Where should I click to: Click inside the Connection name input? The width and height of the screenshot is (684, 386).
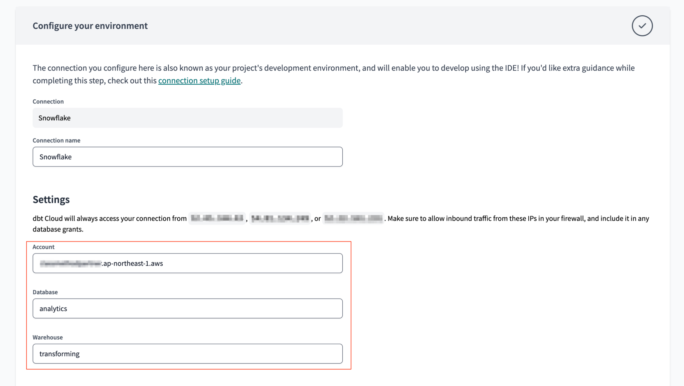pyautogui.click(x=187, y=156)
